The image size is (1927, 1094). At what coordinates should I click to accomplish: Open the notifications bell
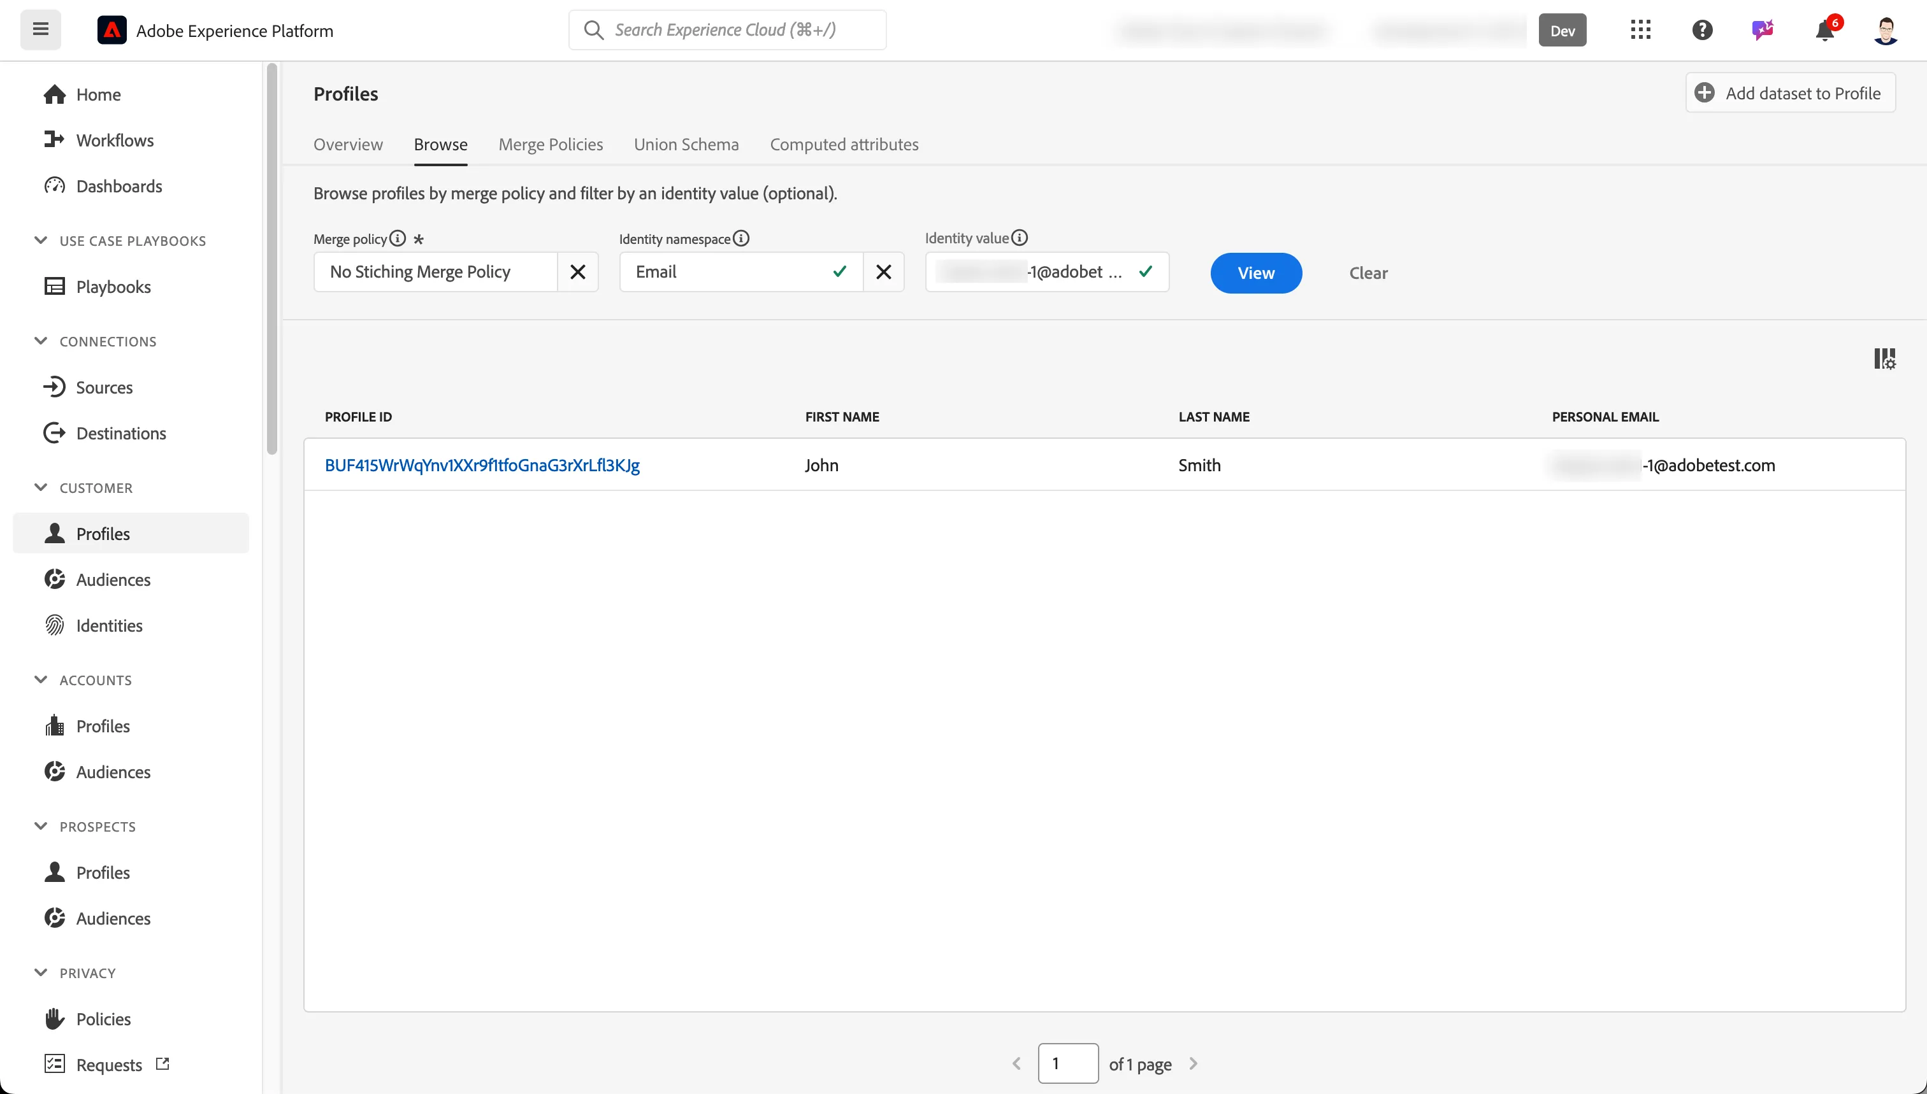point(1825,30)
